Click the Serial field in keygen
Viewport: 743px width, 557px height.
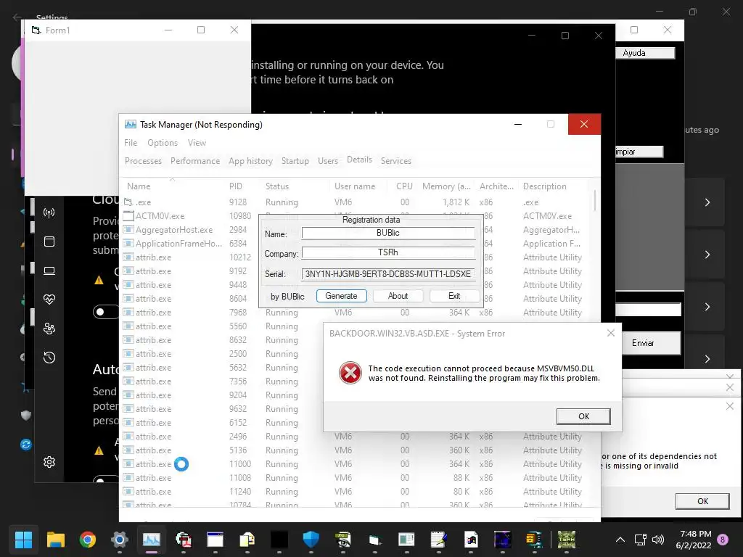[388, 274]
